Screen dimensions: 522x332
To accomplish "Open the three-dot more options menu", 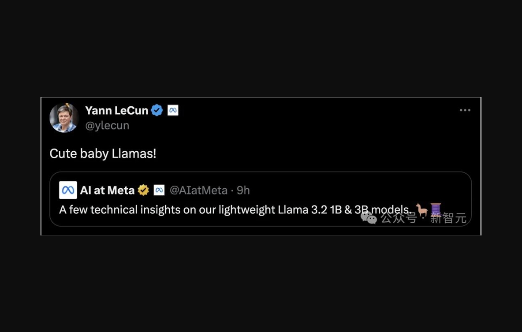I will [x=465, y=110].
